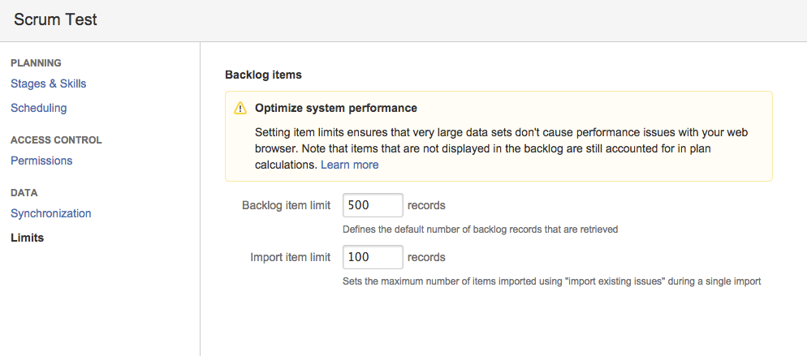Open Permissions under Access Control
This screenshot has height=356, width=807.
pyautogui.click(x=41, y=161)
